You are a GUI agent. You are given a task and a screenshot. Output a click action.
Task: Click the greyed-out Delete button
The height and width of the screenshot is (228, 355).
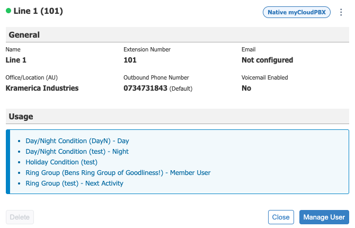click(20, 217)
